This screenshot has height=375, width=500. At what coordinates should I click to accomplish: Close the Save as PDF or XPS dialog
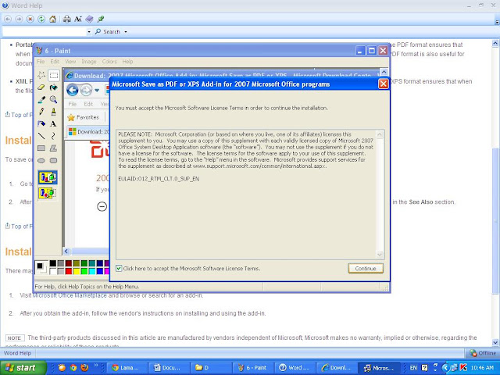coord(384,84)
